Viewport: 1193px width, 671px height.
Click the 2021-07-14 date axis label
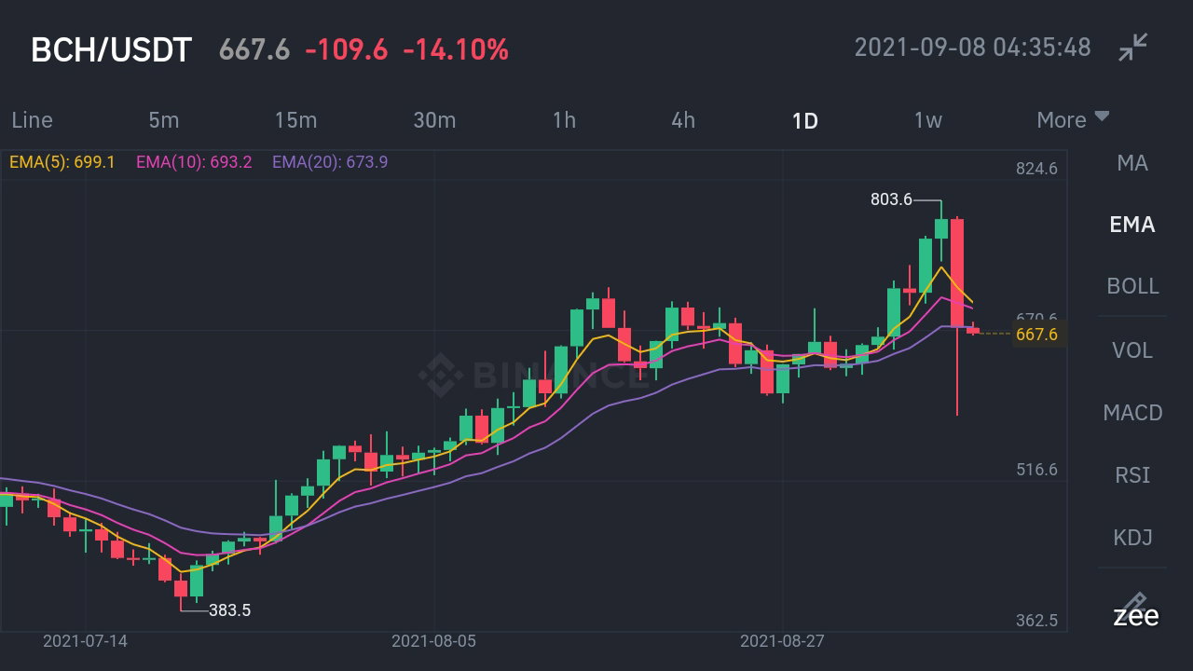[85, 641]
